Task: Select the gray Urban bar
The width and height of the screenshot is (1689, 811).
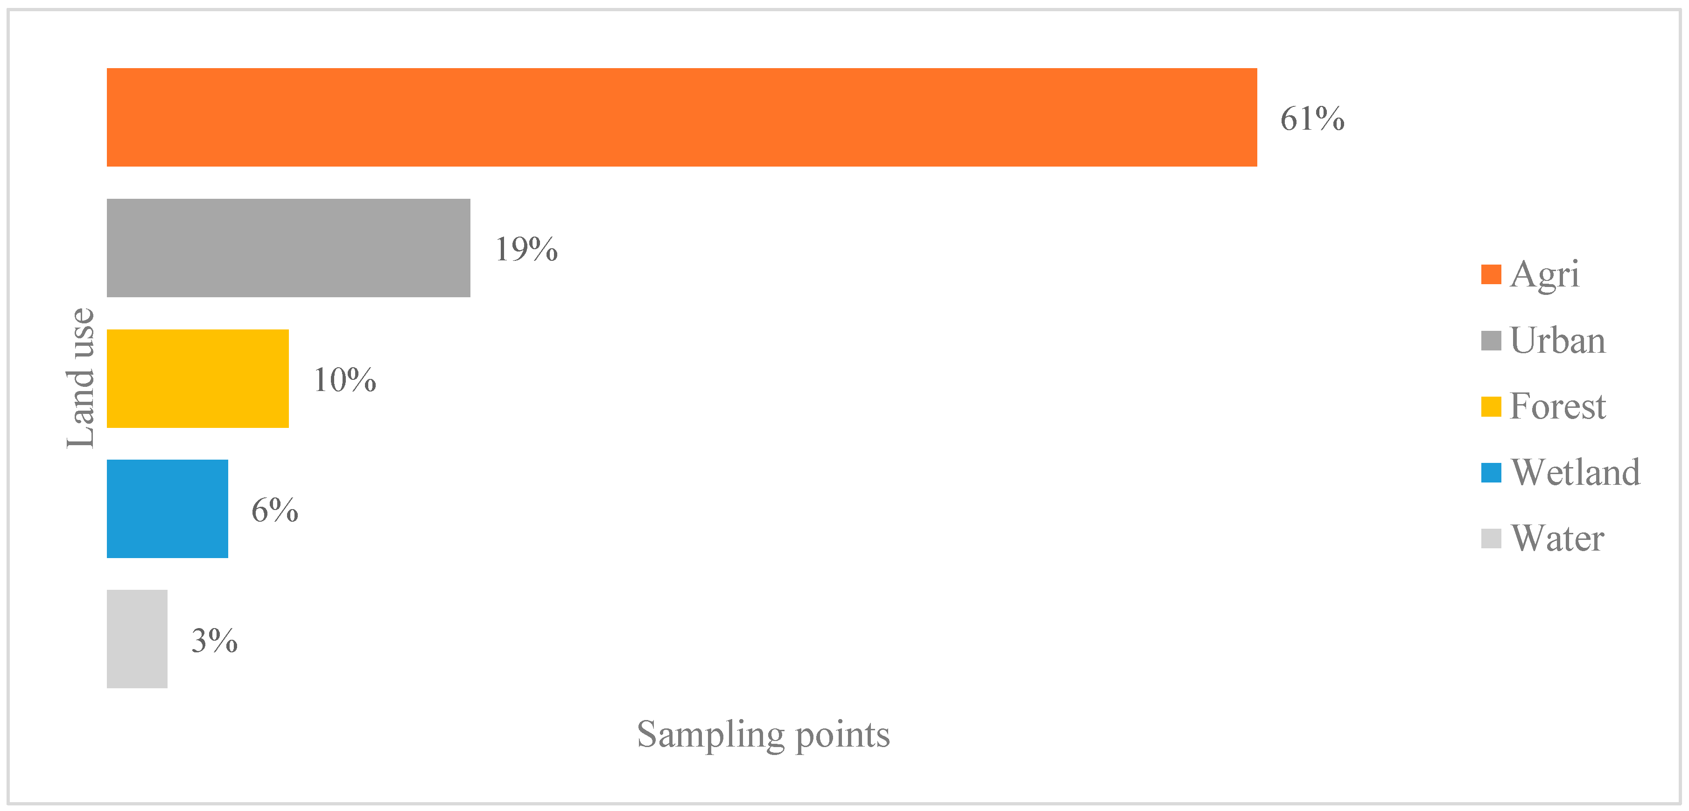Action: pos(288,248)
